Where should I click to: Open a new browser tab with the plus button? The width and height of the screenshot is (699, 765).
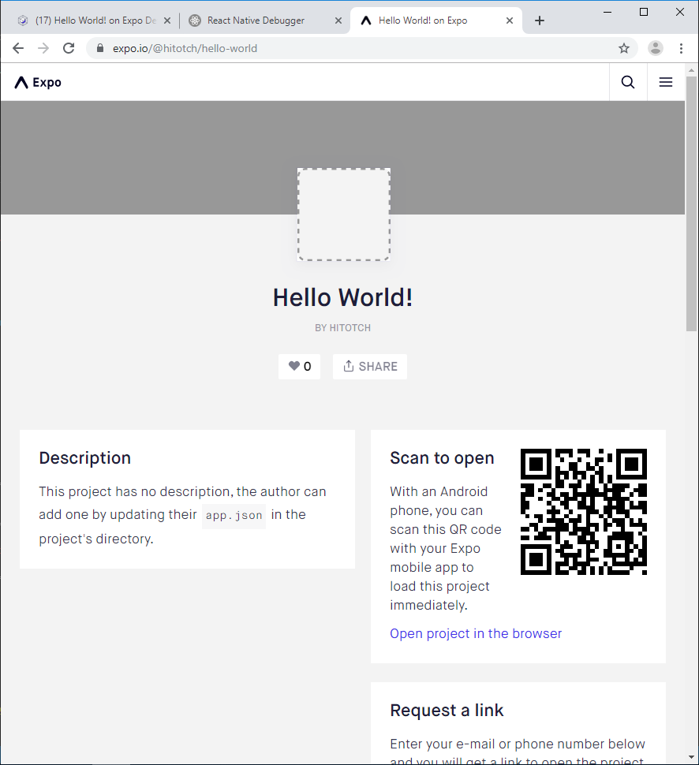click(540, 21)
